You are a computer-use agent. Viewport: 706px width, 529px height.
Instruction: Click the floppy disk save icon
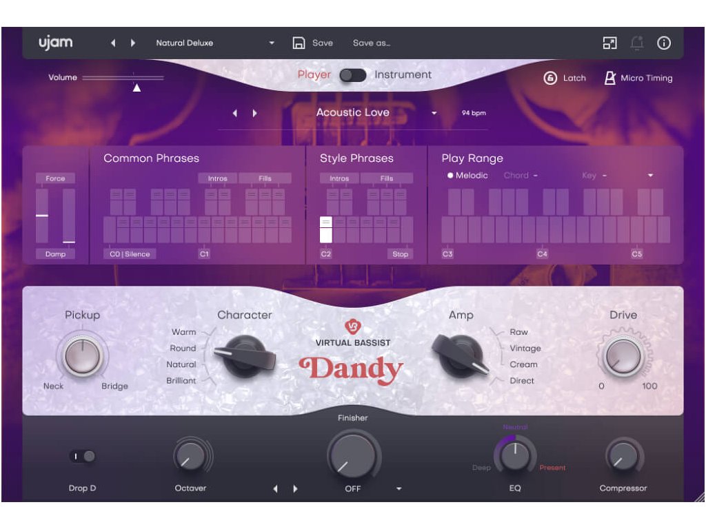(299, 43)
